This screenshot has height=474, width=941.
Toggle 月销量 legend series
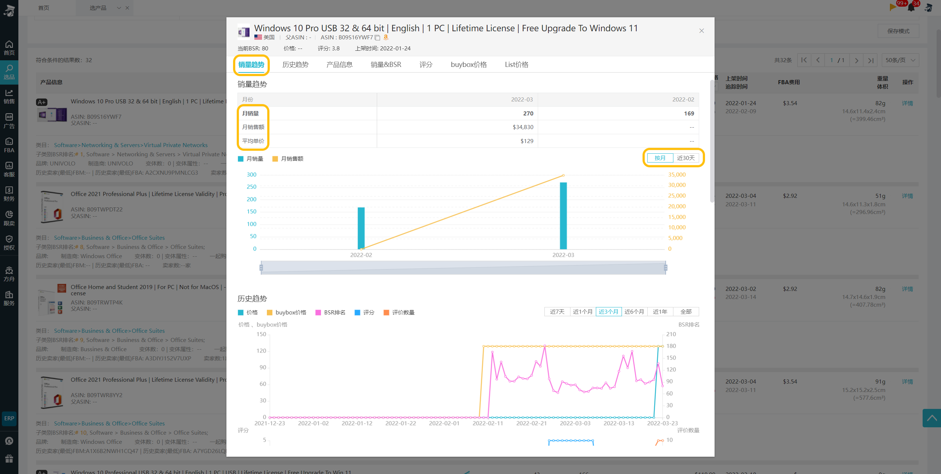tap(251, 159)
